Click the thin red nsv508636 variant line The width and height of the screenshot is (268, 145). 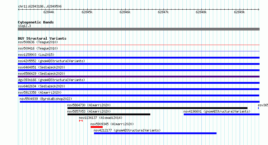139,45
